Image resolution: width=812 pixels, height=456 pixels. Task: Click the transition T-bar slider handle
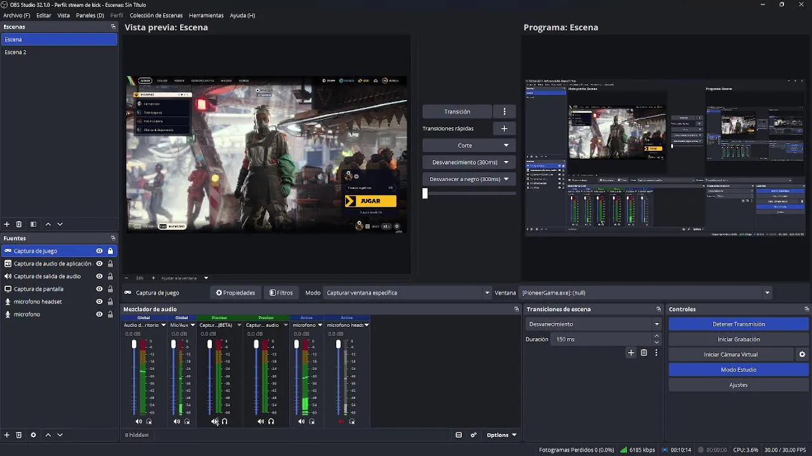[x=425, y=194]
